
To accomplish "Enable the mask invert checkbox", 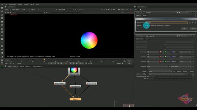I will (182, 71).
